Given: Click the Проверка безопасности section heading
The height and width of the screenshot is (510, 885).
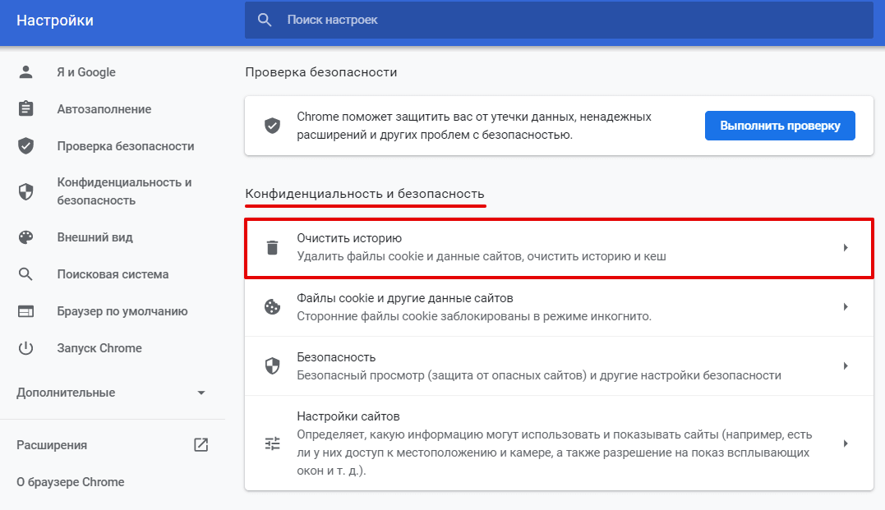Looking at the screenshot, I should click(x=320, y=72).
